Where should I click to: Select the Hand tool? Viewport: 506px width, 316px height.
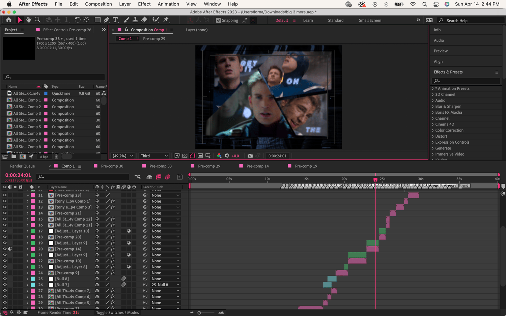click(29, 20)
